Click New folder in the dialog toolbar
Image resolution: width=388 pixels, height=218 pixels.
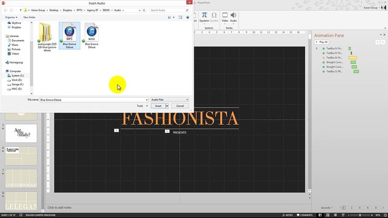pyautogui.click(x=29, y=18)
